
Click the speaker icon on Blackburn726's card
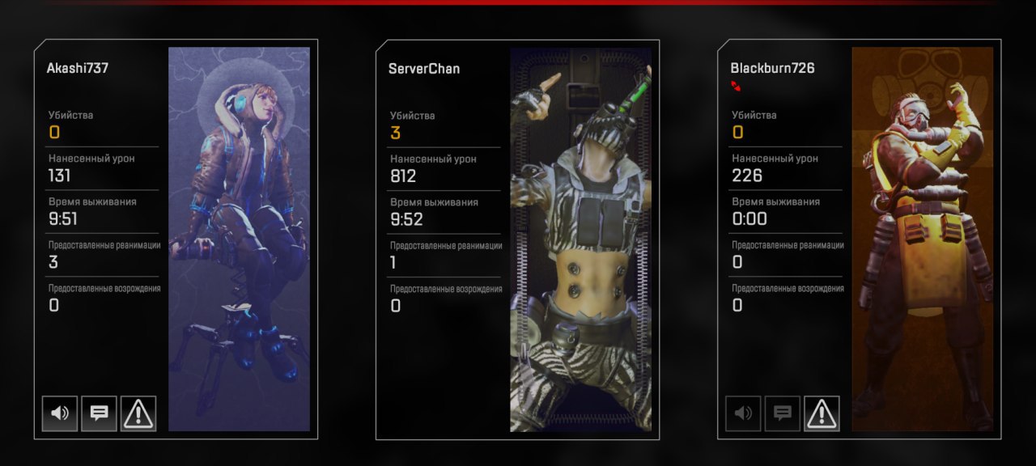tap(743, 413)
